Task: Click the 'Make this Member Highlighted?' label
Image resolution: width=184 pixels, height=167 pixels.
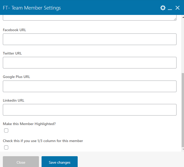Action: tap(29, 124)
